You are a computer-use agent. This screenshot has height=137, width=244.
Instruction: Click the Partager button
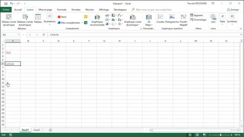233,10
